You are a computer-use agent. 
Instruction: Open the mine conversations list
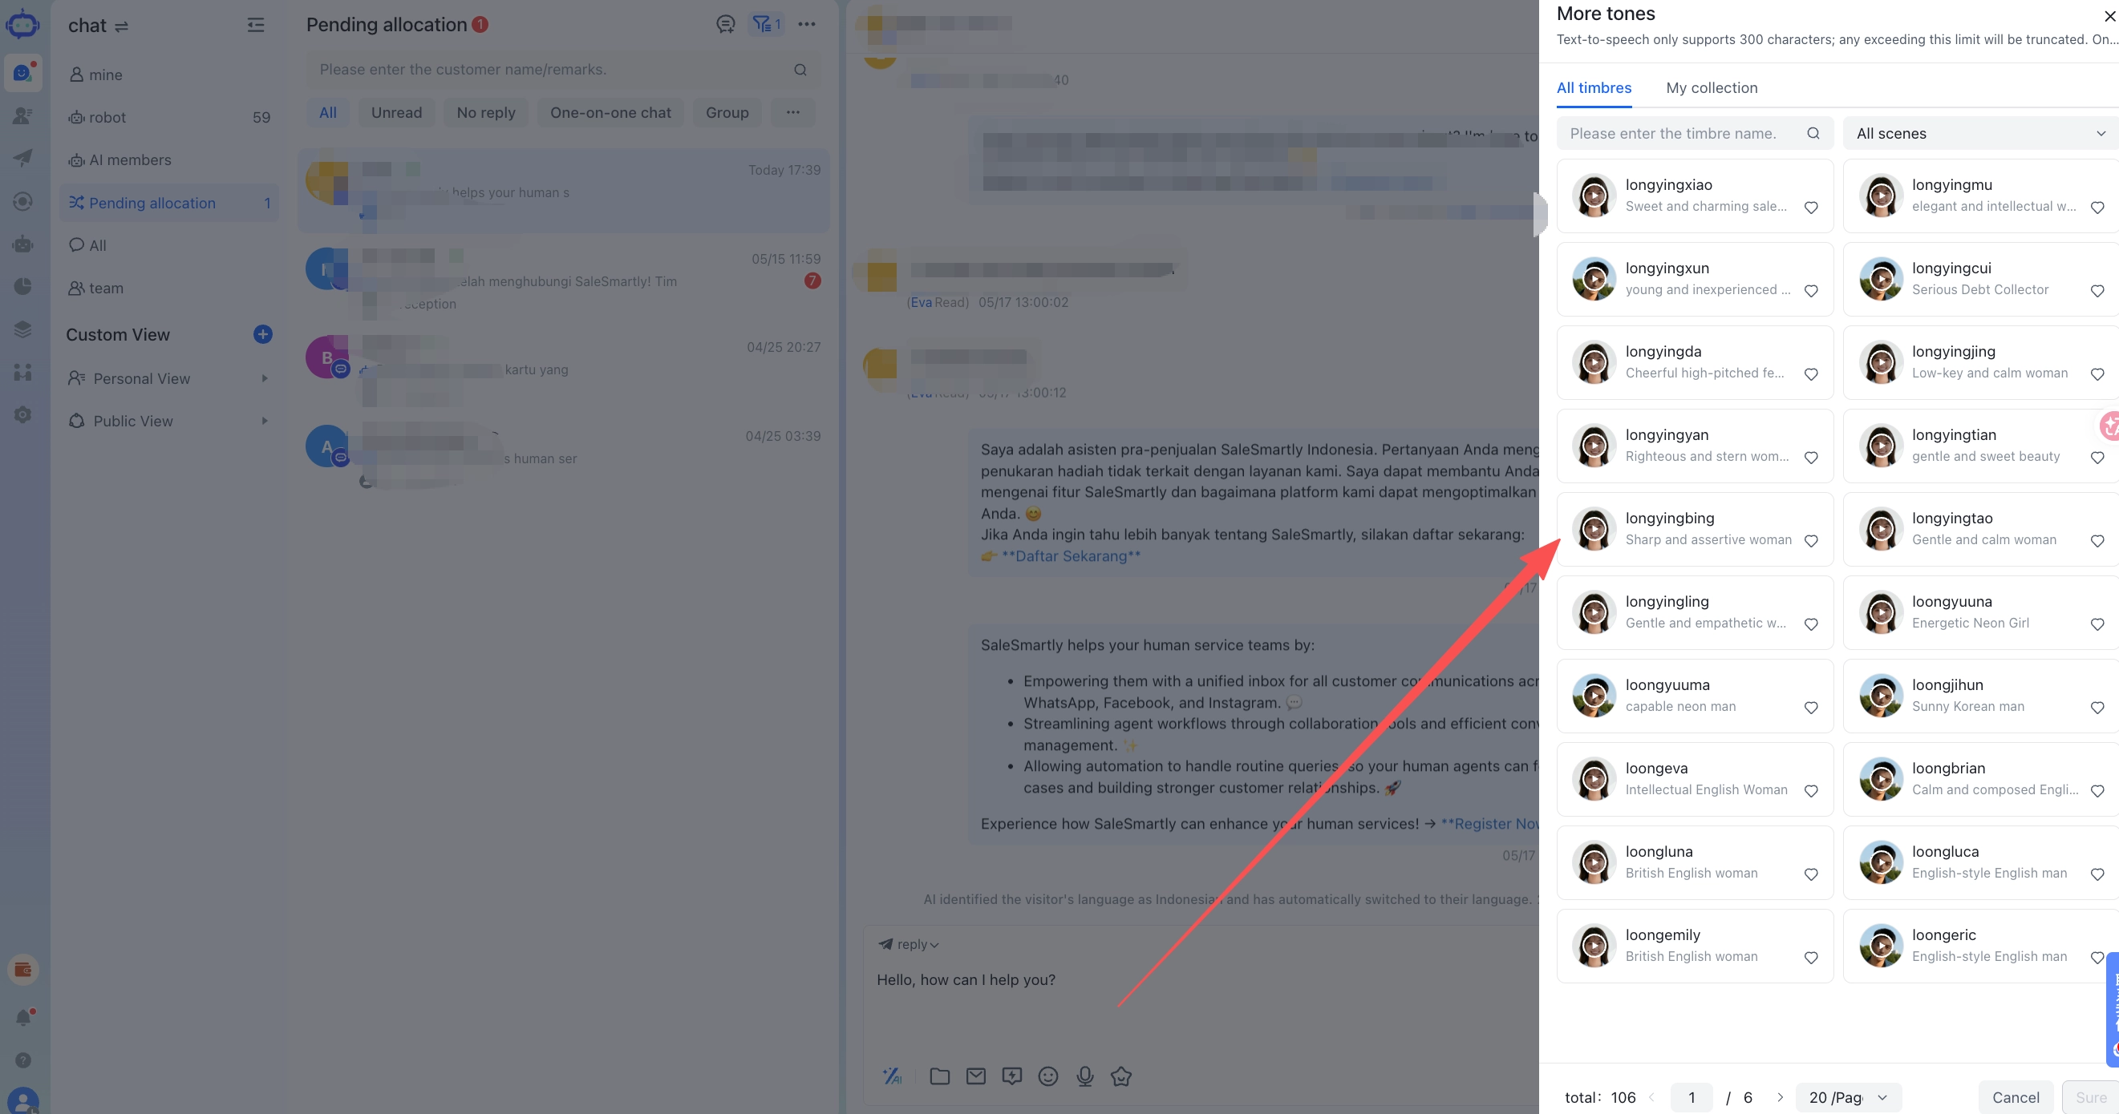tap(168, 75)
